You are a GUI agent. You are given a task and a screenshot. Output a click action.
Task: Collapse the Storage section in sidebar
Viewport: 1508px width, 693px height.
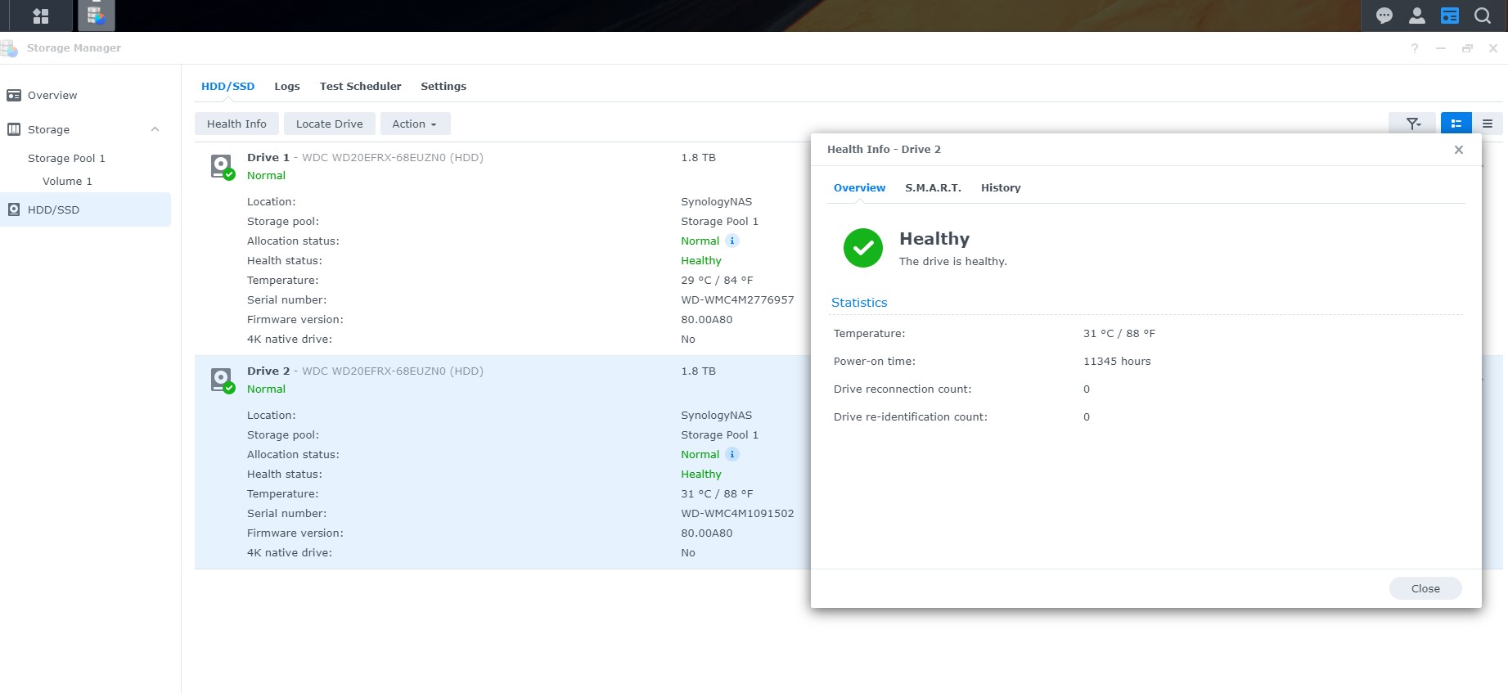pyautogui.click(x=155, y=129)
